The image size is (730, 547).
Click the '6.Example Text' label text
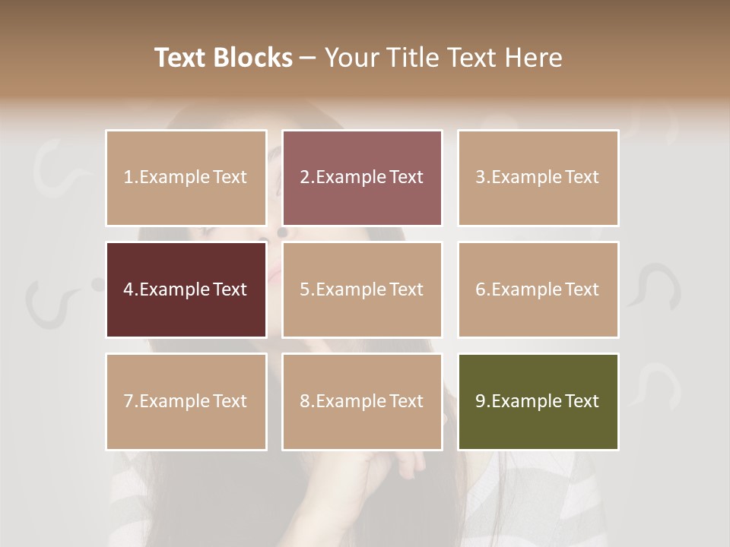pyautogui.click(x=538, y=289)
